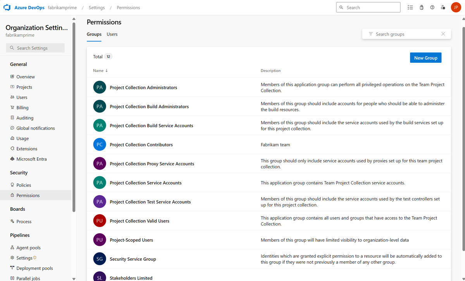The height and width of the screenshot is (281, 465).
Task: Open the Billing settings
Action: tap(21, 107)
